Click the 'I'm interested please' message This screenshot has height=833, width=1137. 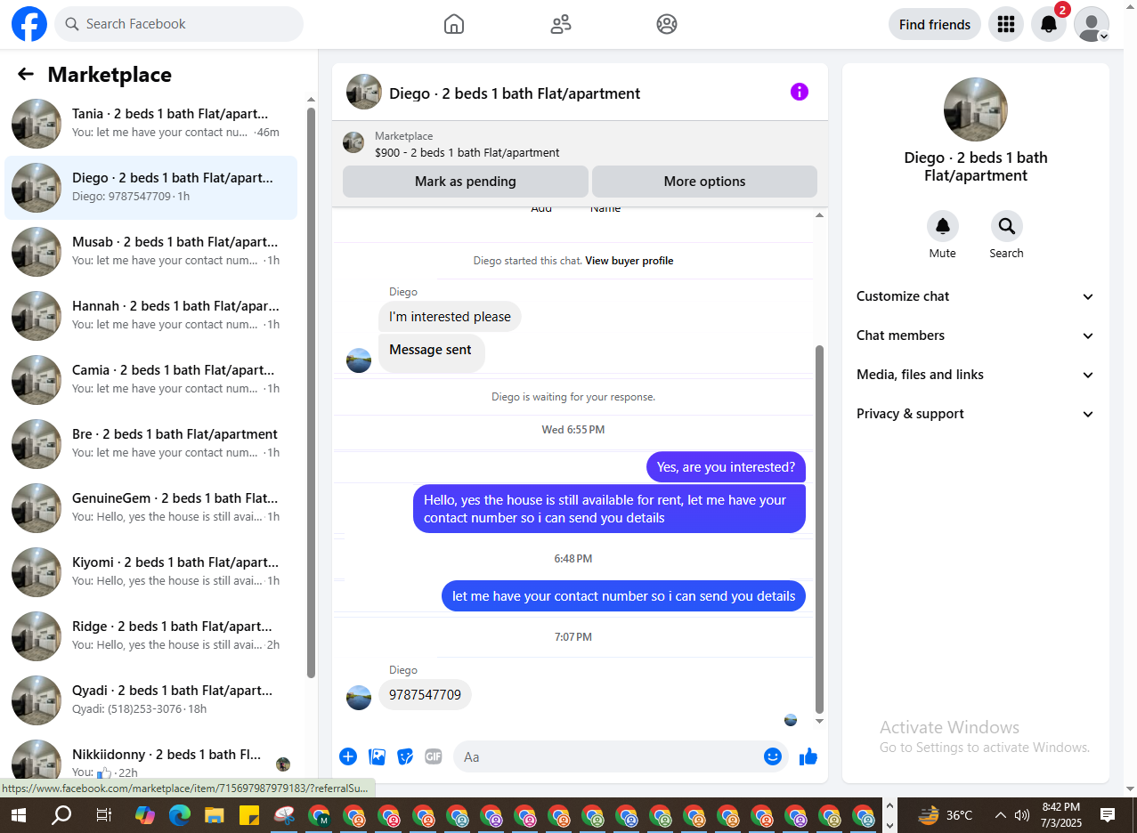(450, 317)
